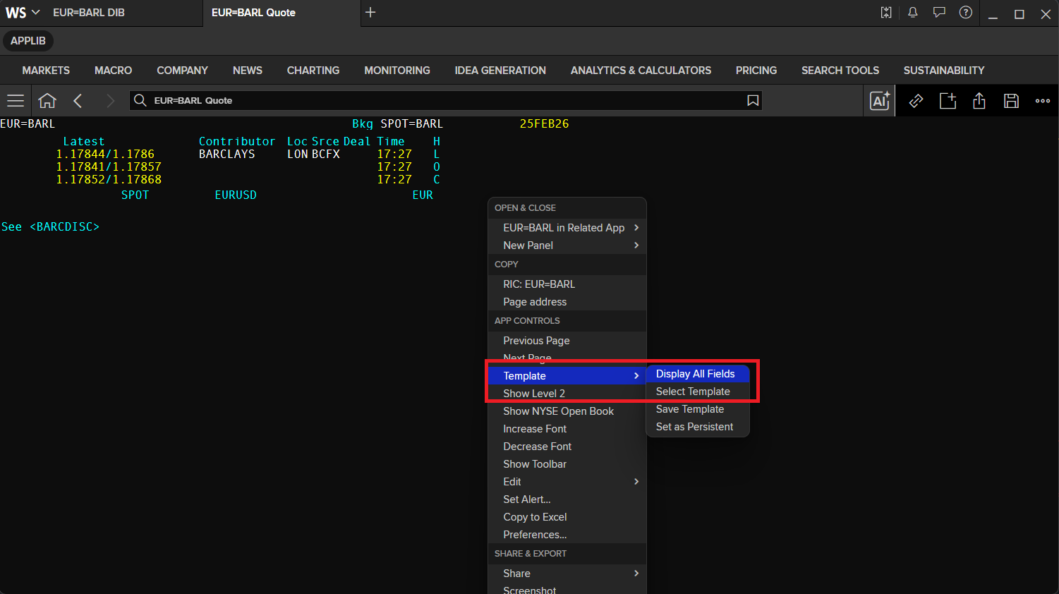Image resolution: width=1059 pixels, height=594 pixels.
Task: Navigate back with the left arrow
Action: [78, 101]
